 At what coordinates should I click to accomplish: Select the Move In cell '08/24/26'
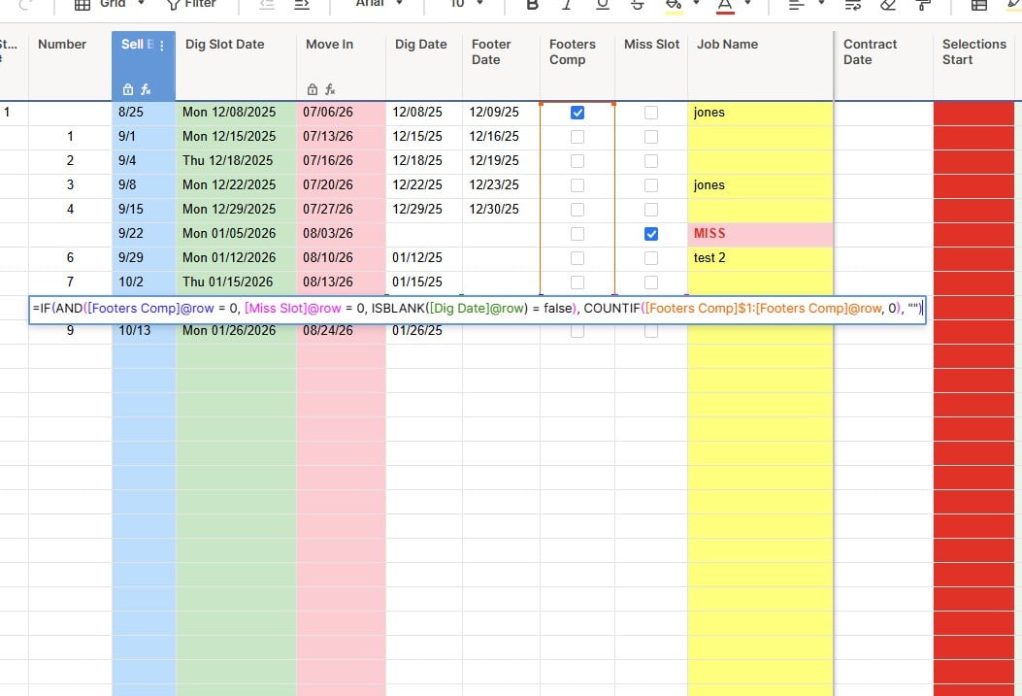pos(341,331)
